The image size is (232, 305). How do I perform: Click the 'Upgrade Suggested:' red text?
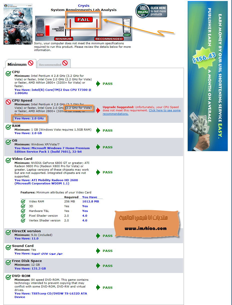[x=119, y=107]
